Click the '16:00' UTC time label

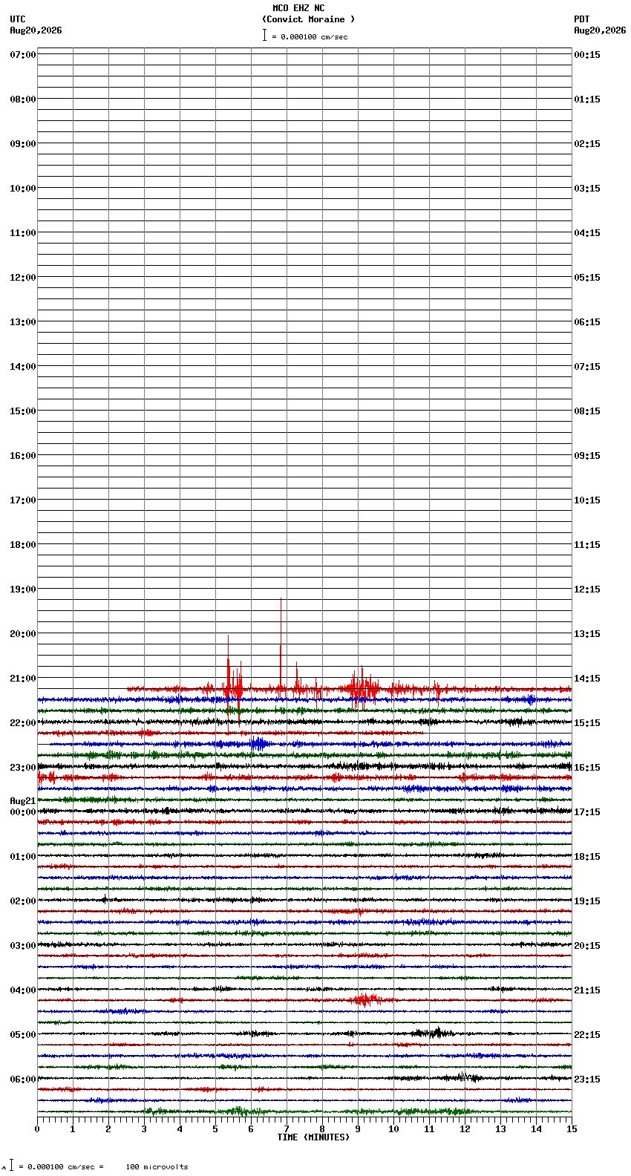23,456
